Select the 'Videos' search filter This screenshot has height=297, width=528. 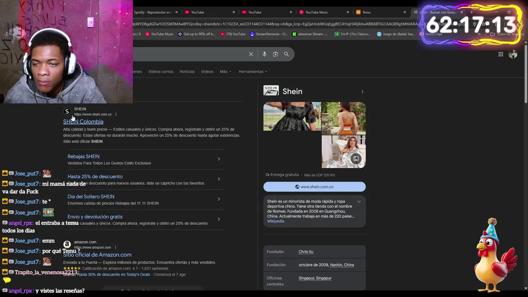207,71
